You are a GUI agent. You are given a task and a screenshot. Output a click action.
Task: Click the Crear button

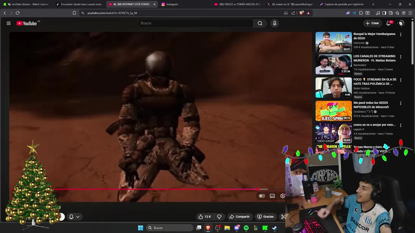click(372, 23)
